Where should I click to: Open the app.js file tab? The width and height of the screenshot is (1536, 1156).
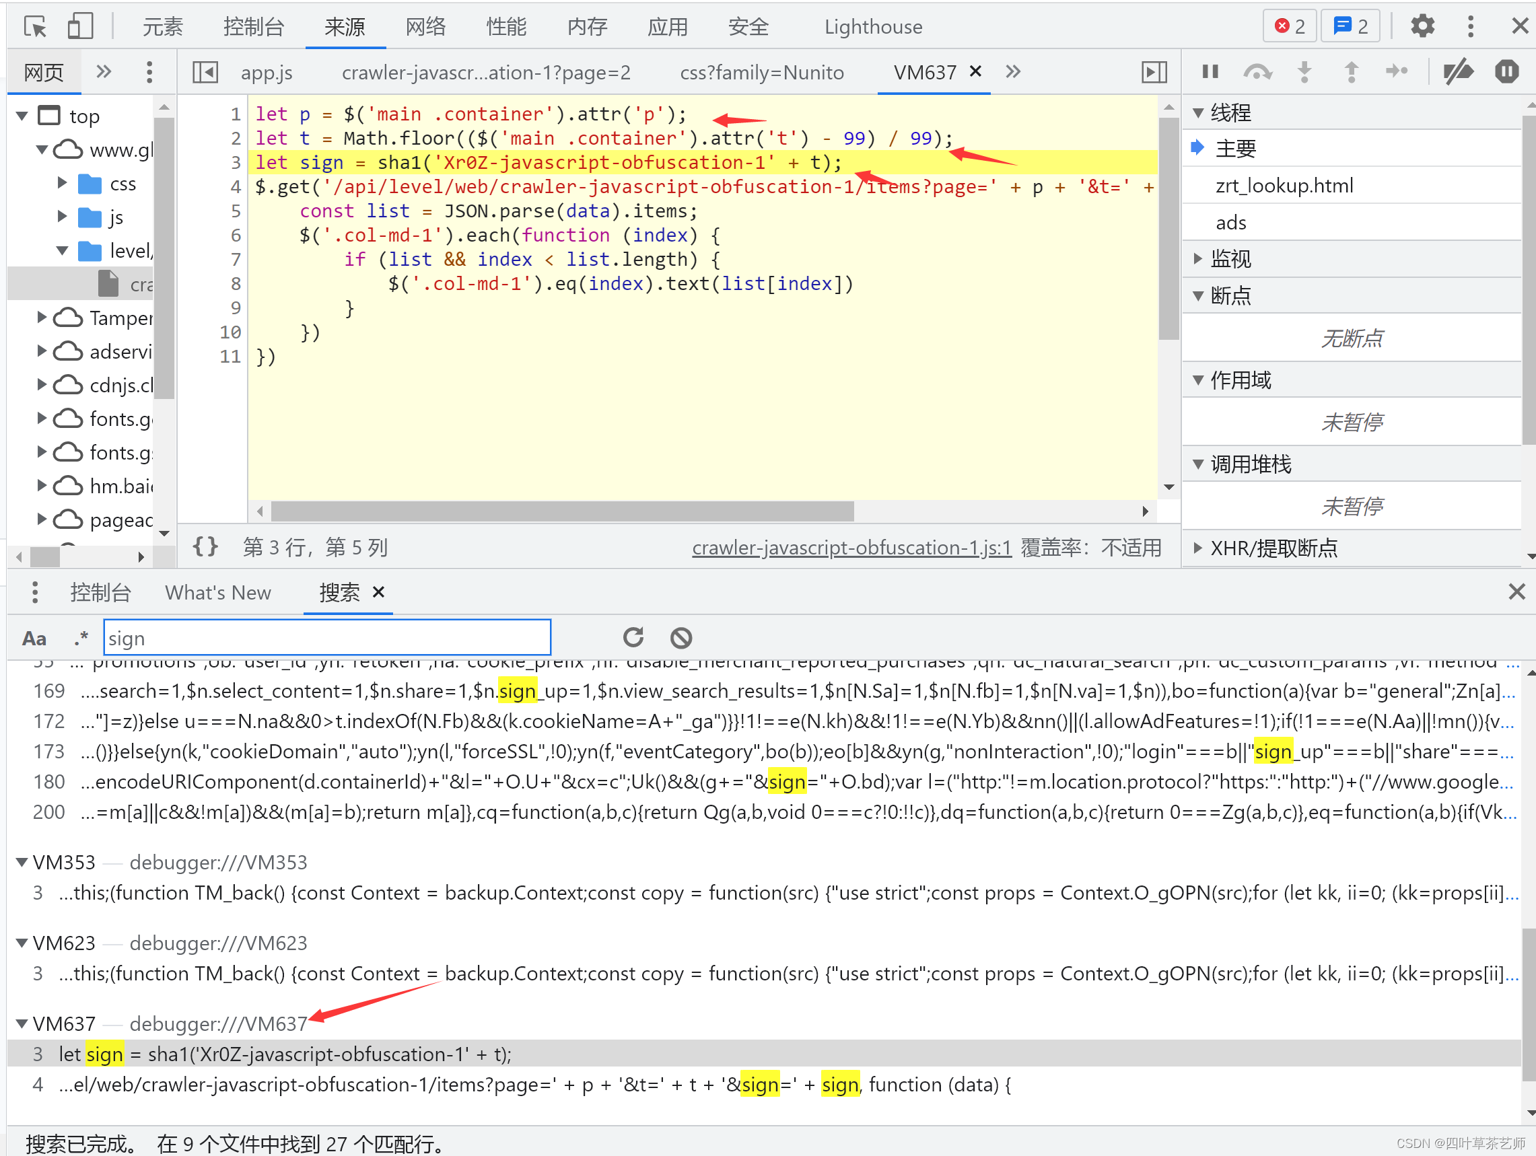coord(267,72)
